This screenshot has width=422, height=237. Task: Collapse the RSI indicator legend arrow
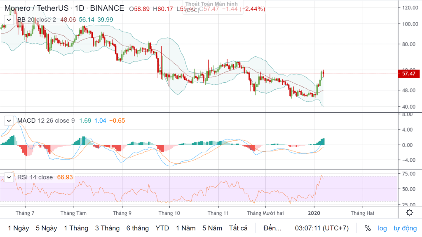tap(8, 177)
